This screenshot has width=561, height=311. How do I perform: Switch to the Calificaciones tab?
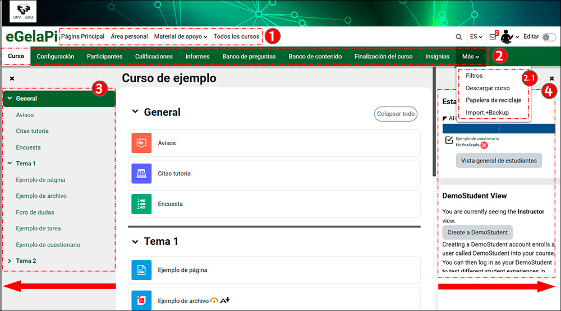(154, 57)
